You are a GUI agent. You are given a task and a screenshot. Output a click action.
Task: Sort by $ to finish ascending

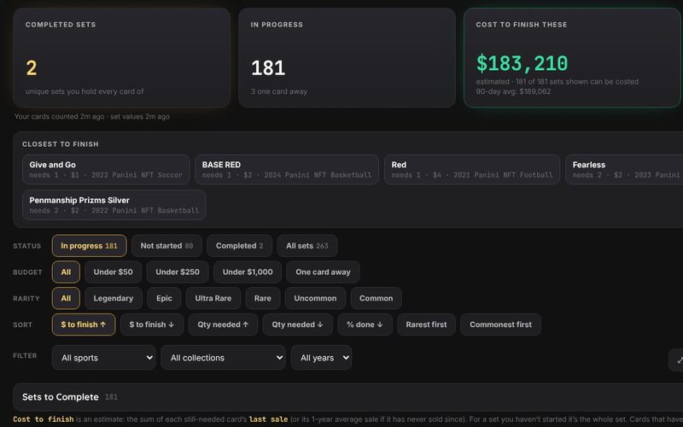pyautogui.click(x=84, y=325)
